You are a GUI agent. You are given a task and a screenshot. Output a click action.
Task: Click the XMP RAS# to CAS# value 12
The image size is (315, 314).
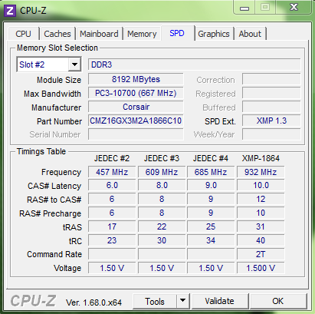pyautogui.click(x=261, y=199)
